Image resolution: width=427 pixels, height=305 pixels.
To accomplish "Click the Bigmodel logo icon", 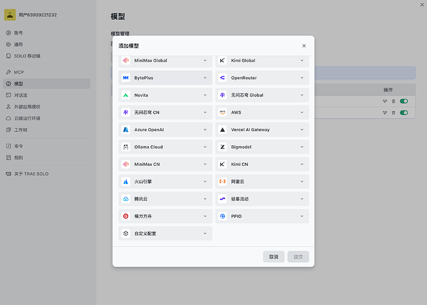I will coord(223,147).
